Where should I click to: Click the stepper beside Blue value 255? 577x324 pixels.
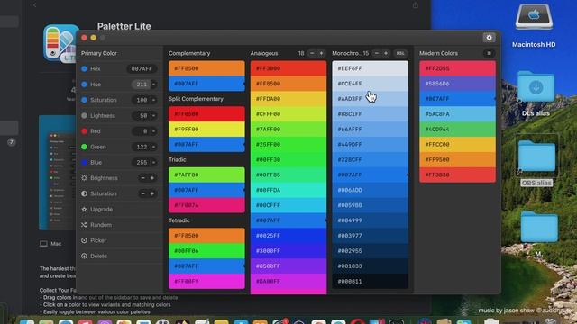[x=154, y=162]
